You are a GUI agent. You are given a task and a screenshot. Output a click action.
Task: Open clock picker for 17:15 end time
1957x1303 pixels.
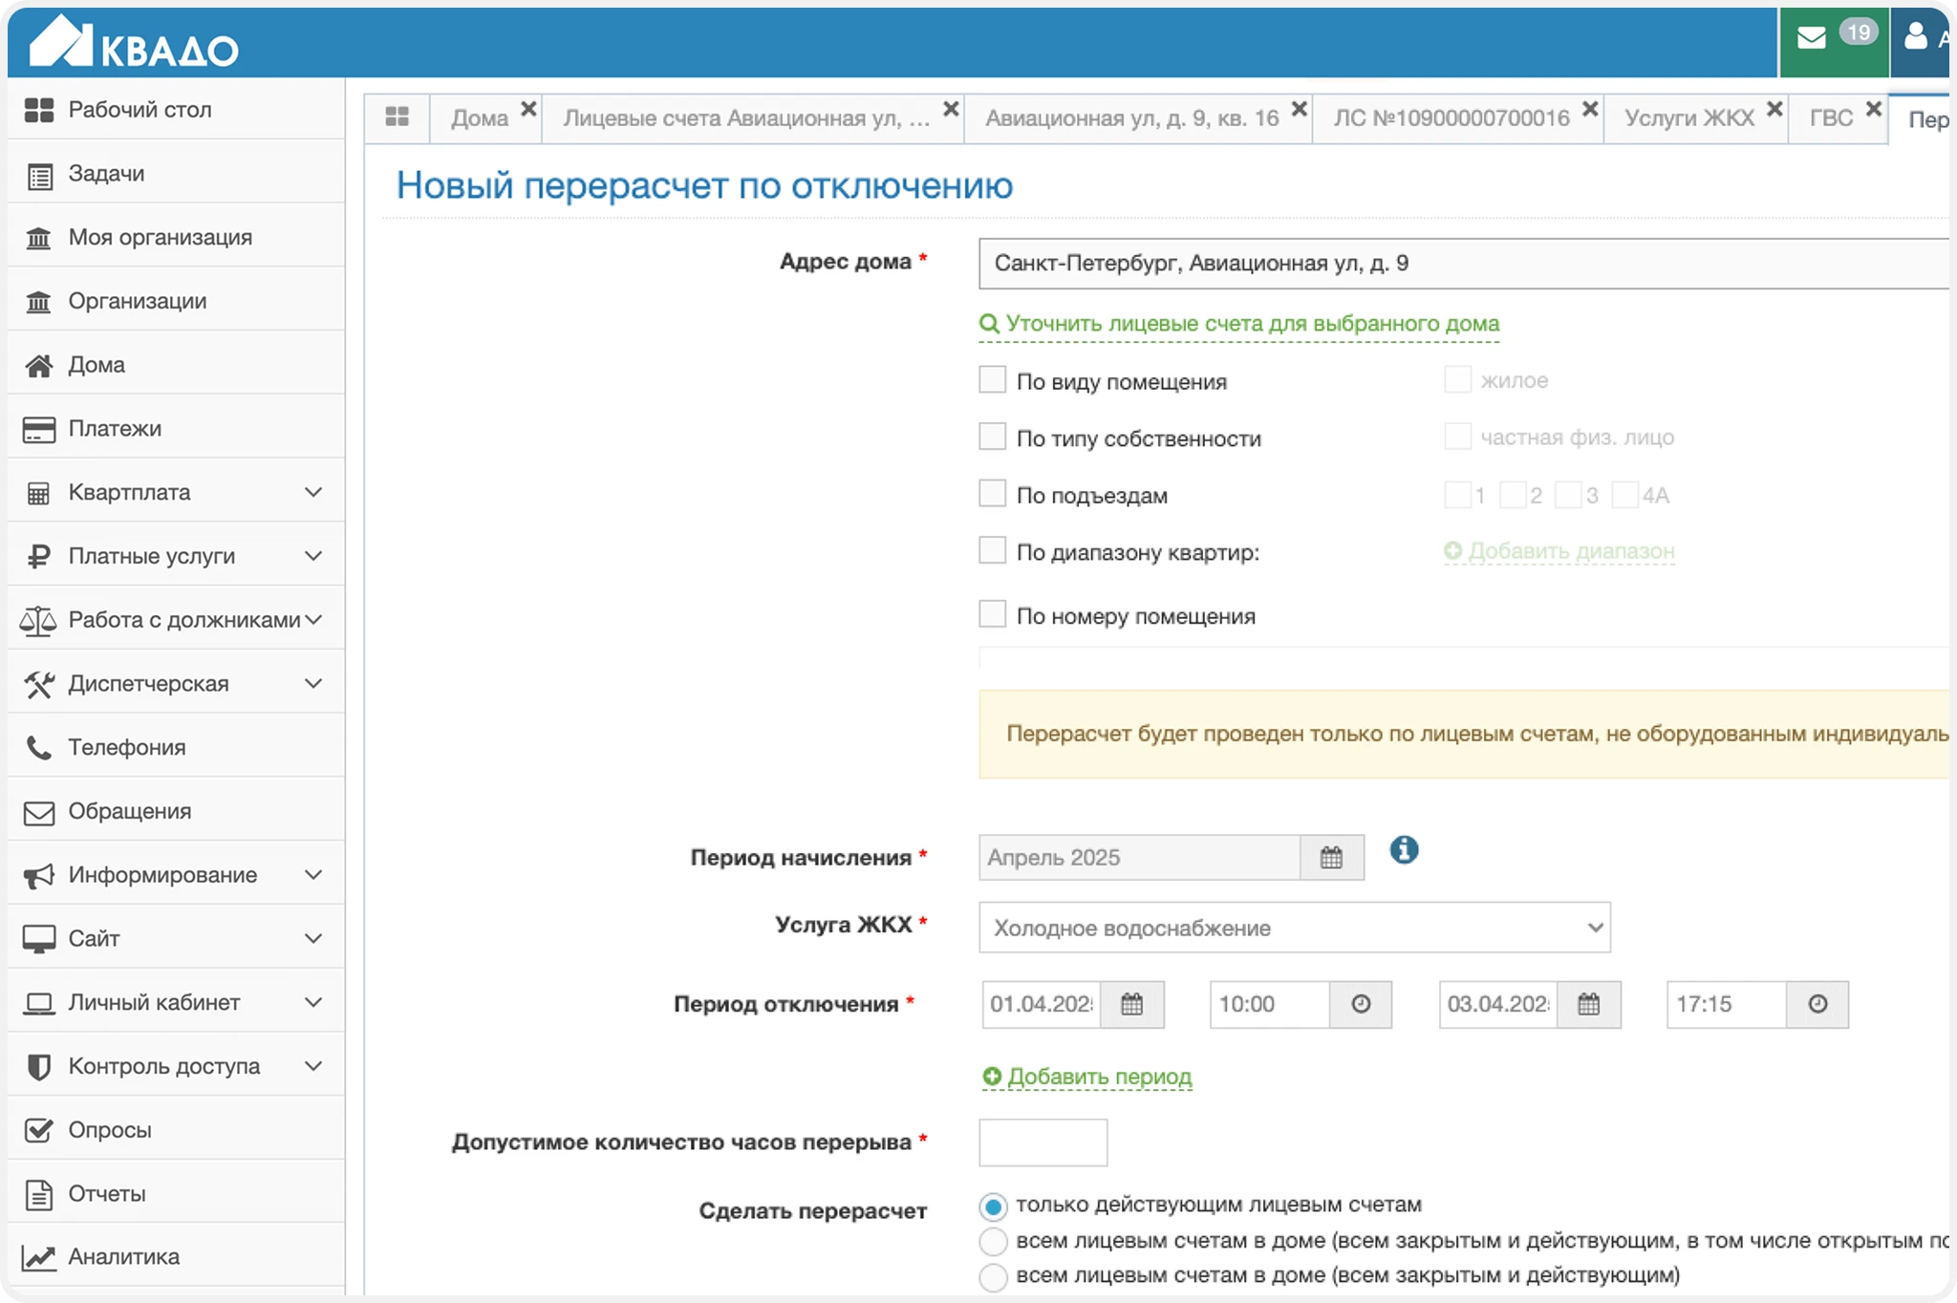[x=1817, y=1004]
